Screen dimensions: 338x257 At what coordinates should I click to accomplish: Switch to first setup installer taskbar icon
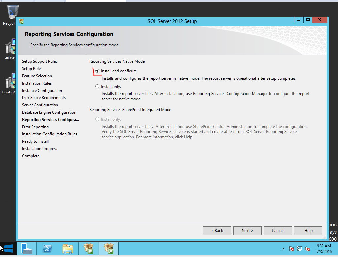(x=88, y=249)
